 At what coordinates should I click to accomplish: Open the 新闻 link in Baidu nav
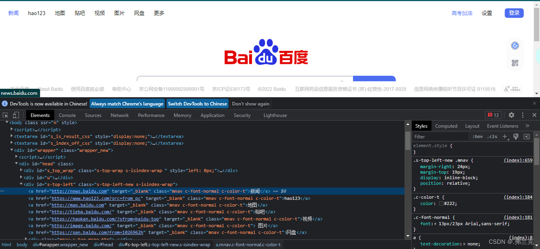13,13
